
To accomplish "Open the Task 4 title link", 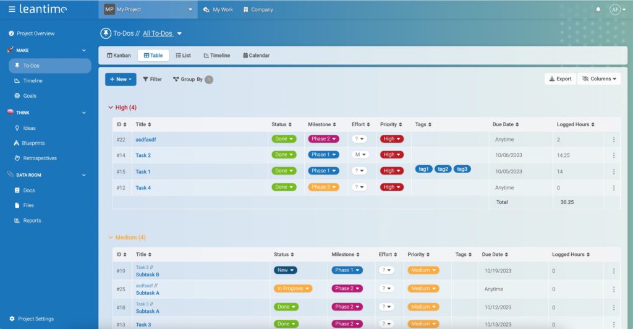I will pyautogui.click(x=143, y=187).
